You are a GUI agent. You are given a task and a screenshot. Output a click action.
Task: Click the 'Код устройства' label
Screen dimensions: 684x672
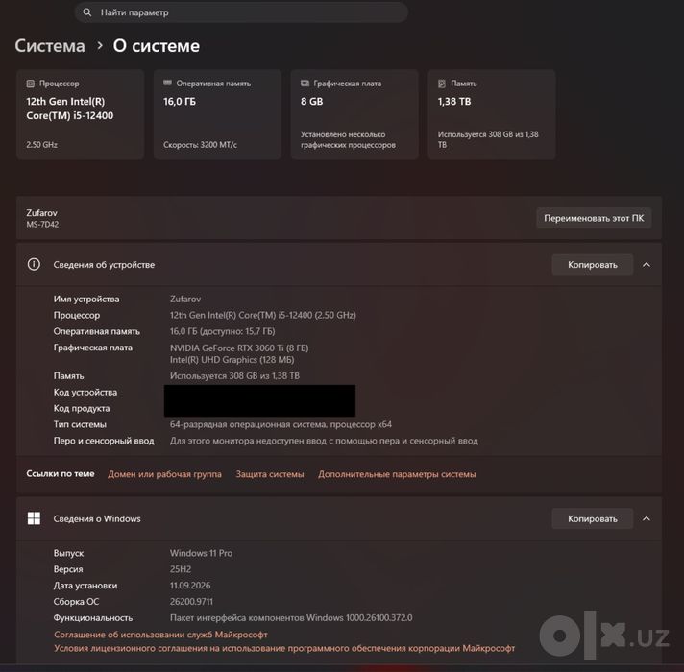[x=85, y=393]
